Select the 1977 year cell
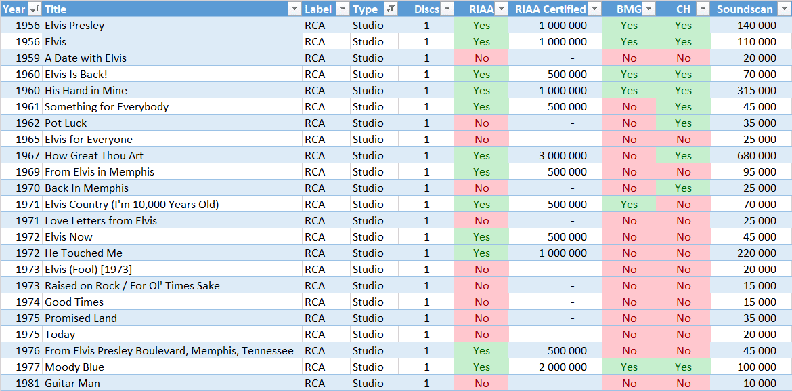 pos(21,367)
